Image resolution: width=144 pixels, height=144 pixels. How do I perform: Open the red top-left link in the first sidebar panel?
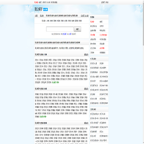92,22
